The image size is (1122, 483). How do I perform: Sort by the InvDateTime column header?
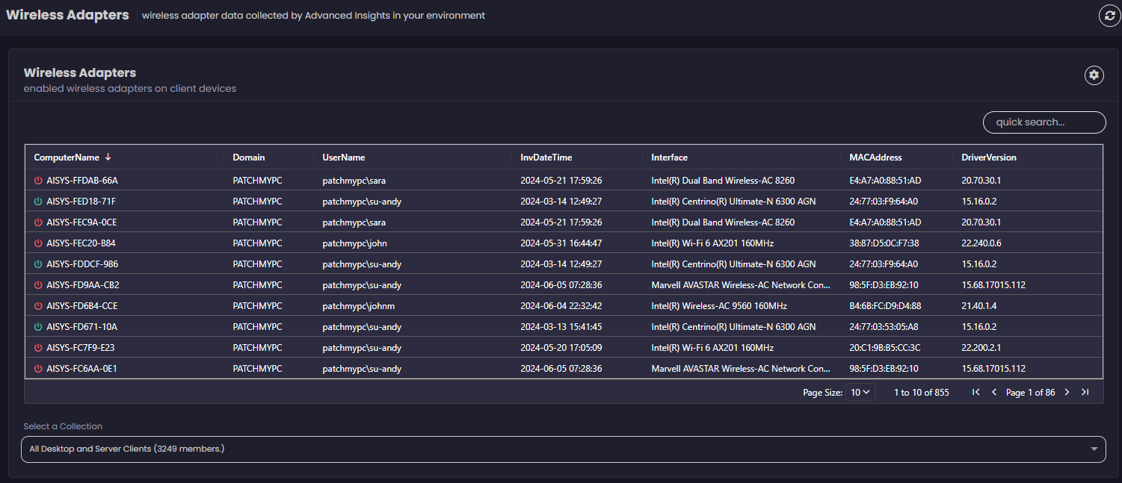(546, 158)
